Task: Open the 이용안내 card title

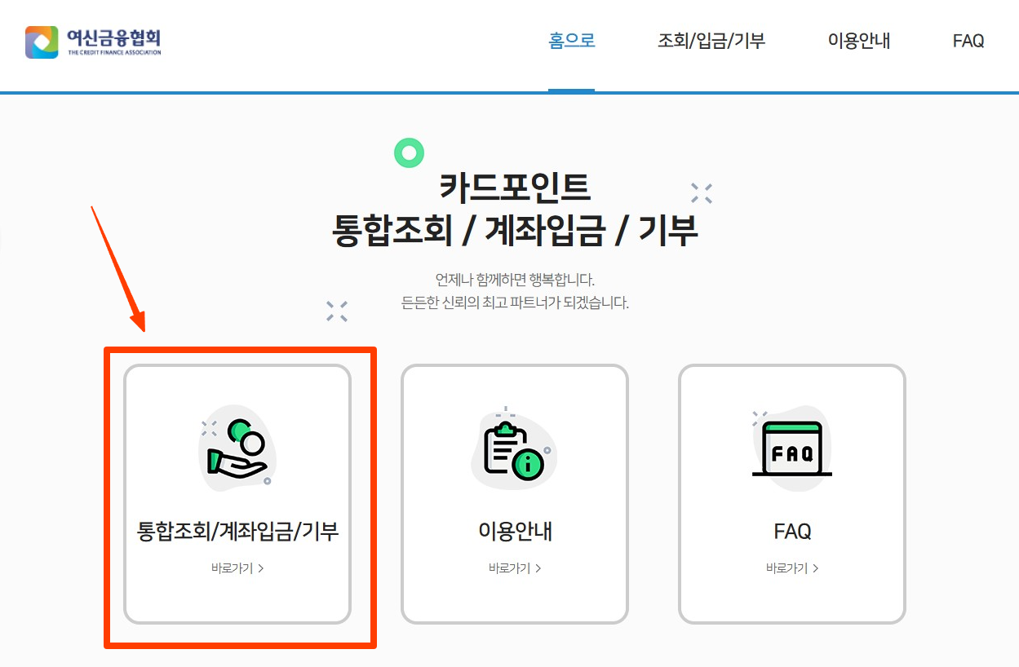Action: pyautogui.click(x=515, y=532)
